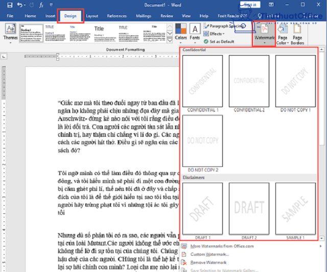Open the File menu
327x272 pixels.
pyautogui.click(x=10, y=16)
